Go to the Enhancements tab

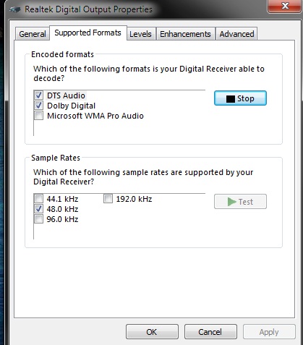(185, 34)
